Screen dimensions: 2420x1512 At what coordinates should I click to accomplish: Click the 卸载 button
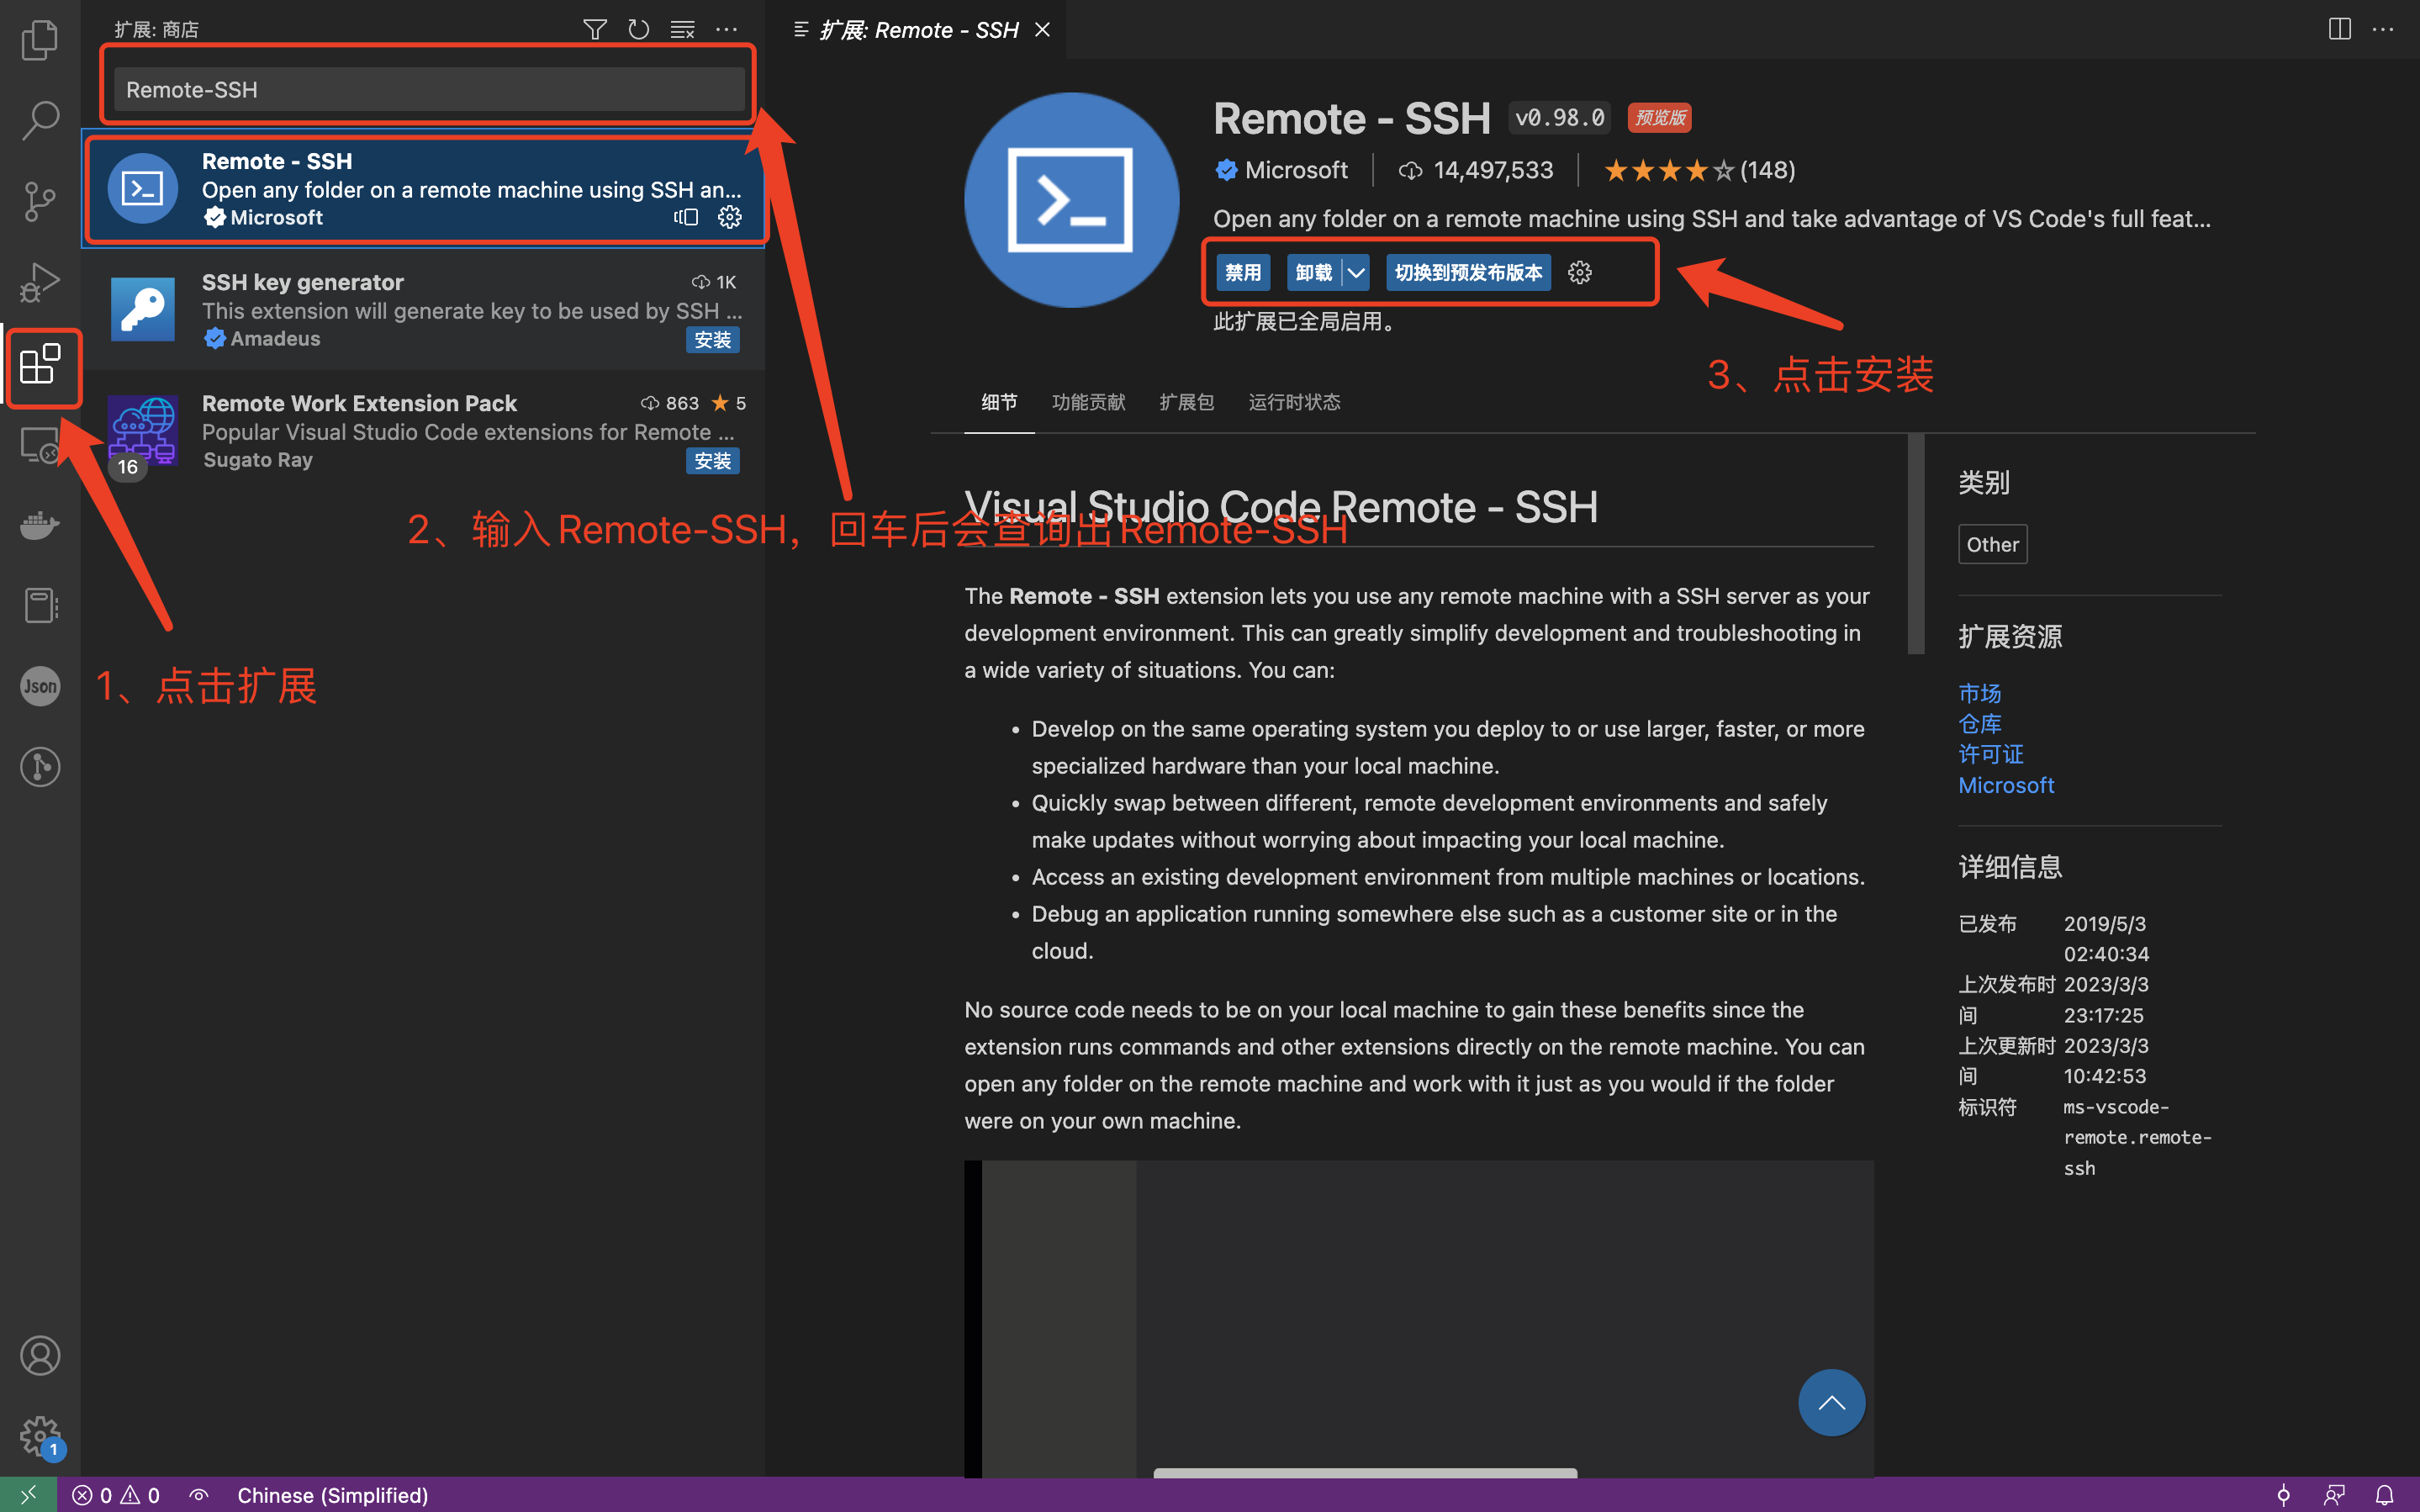[x=1313, y=272]
